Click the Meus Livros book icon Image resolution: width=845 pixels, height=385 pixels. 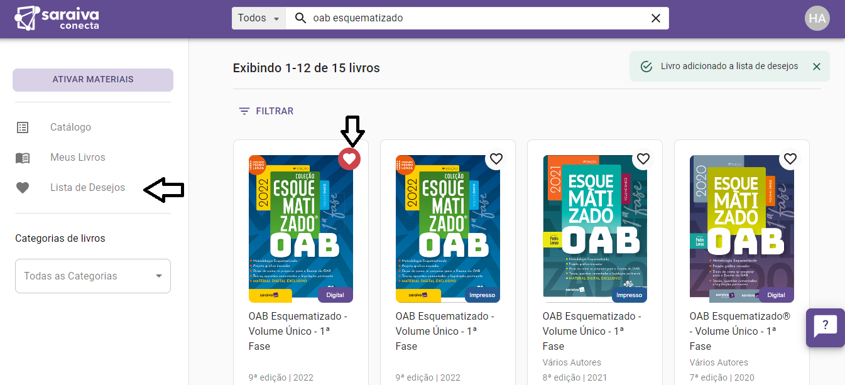[23, 158]
